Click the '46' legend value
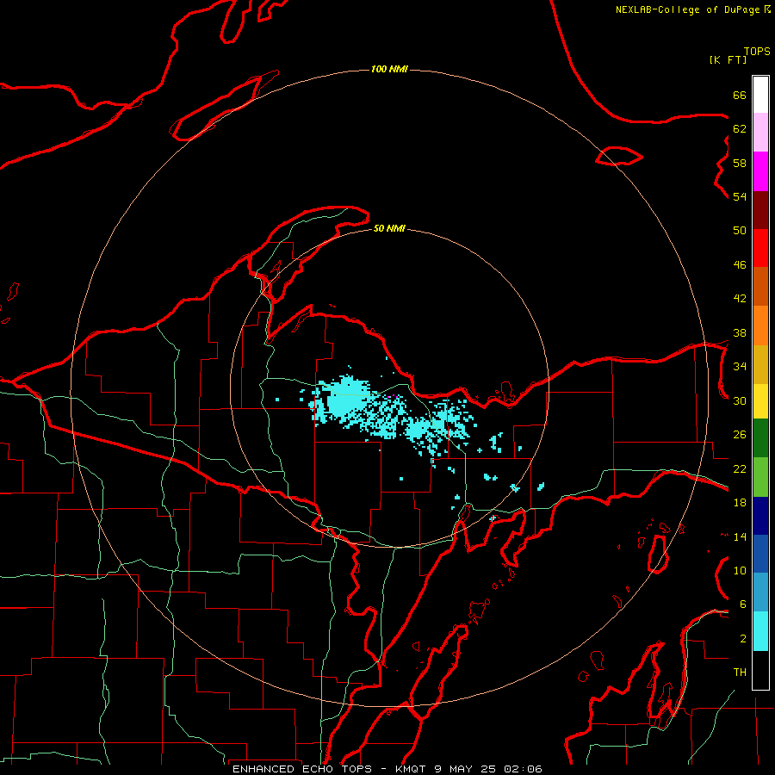This screenshot has height=775, width=775. [x=740, y=265]
